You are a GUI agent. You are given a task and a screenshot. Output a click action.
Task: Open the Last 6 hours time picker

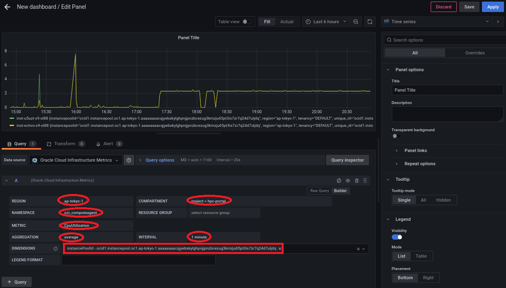326,22
